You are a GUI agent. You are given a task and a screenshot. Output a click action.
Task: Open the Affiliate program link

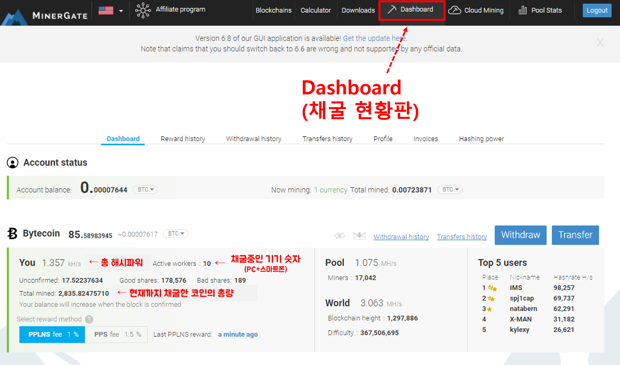pos(180,9)
